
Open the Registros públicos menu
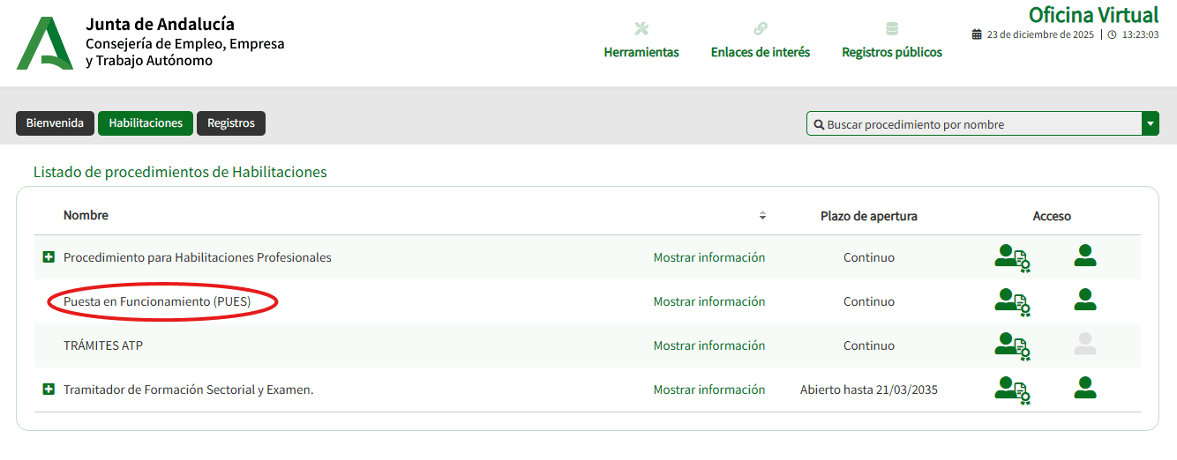[x=891, y=41]
